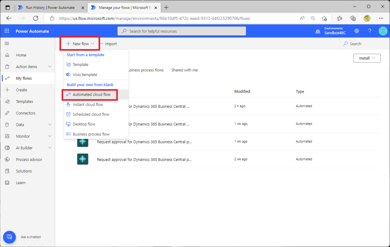Choose Automated cloud flow
The height and width of the screenshot is (247, 390).
click(x=96, y=95)
